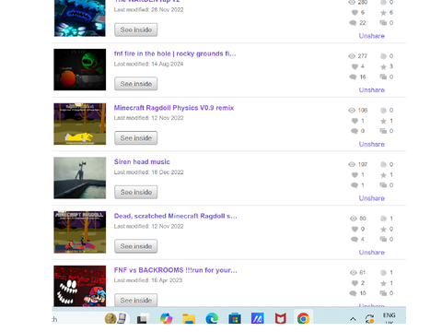
Task: Open Siren head music project title
Action: pyautogui.click(x=142, y=162)
